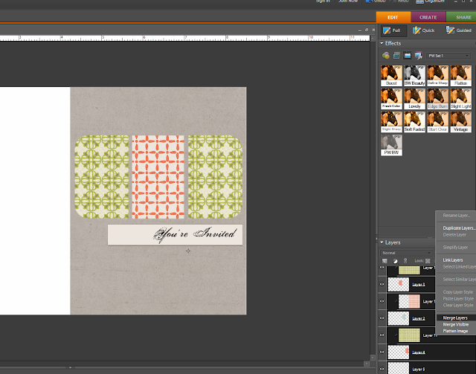476x374 pixels.
Task: Apply the Define Sharp effect
Action: pos(438,76)
